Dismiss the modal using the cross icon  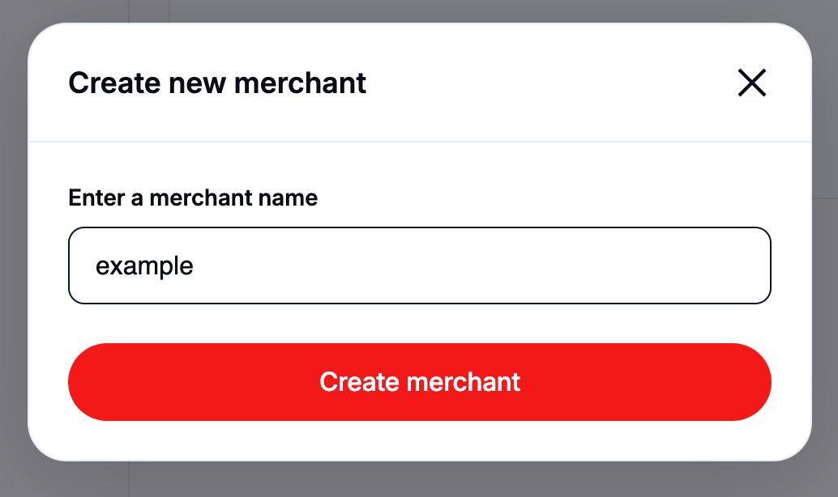click(751, 83)
